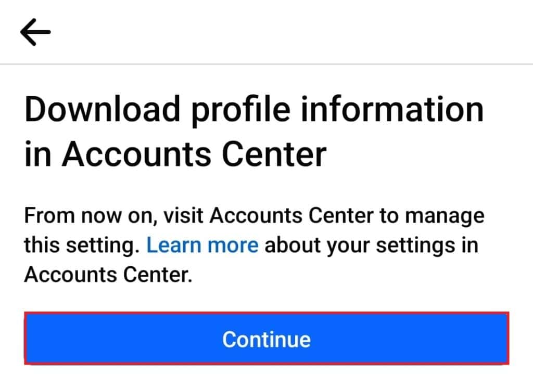This screenshot has height=389, width=533.
Task: Select the word "Continue" on the button
Action: (x=266, y=339)
